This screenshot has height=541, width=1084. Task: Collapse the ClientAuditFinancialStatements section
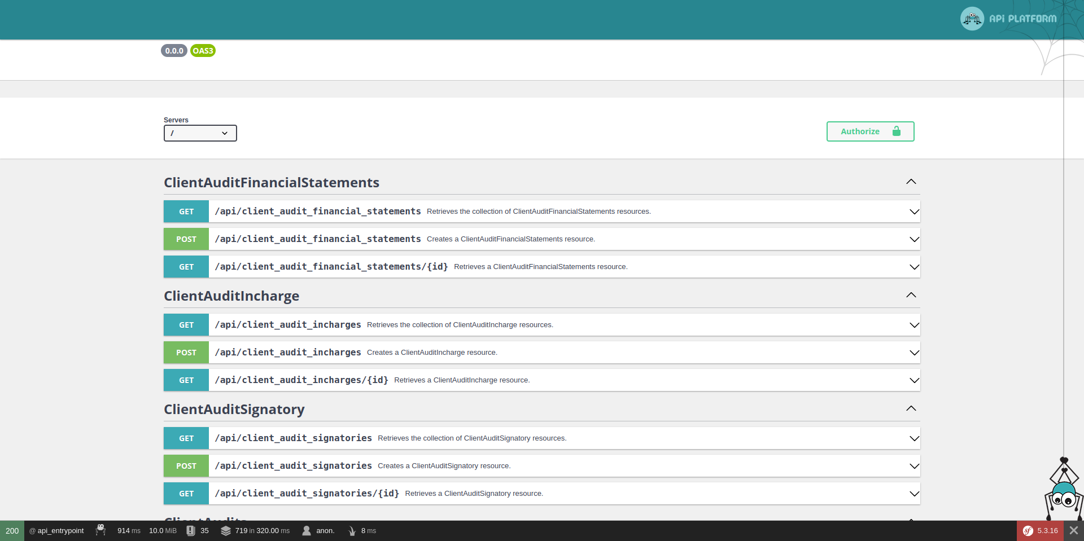911,182
